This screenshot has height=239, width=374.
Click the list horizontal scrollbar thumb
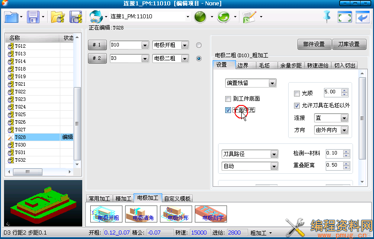(28, 172)
